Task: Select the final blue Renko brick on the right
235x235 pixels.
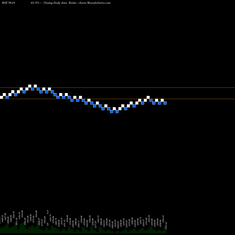Action: pyautogui.click(x=165, y=103)
